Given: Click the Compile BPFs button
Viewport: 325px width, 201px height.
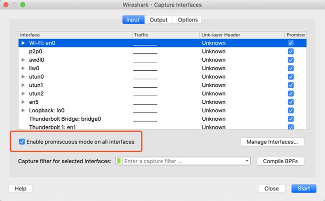Looking at the screenshot, I should click(280, 161).
